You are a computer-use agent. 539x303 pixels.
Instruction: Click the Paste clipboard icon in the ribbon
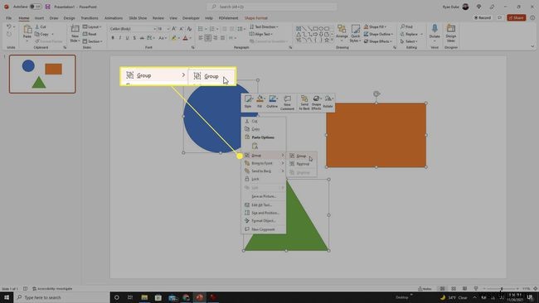[27, 30]
